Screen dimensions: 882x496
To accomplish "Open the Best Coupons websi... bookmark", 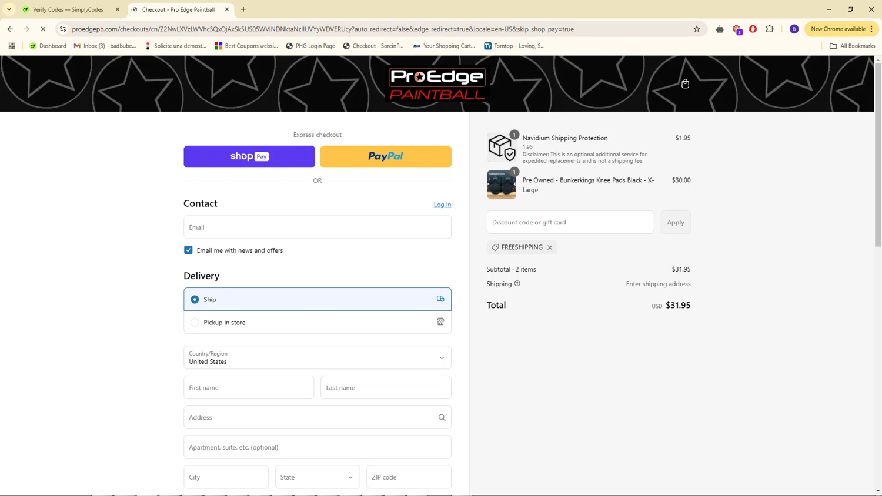I will click(x=246, y=46).
